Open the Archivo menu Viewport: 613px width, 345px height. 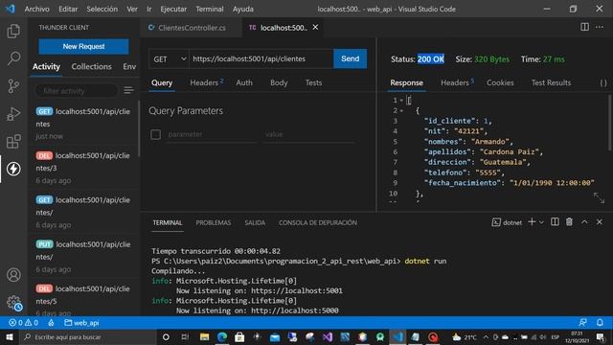36,9
